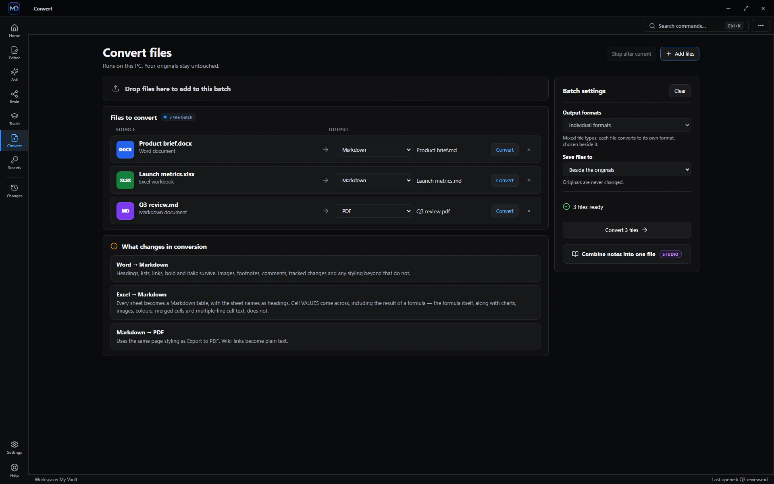774x484 pixels.
Task: Open output format dropdown for Product brief.docx
Action: (374, 150)
